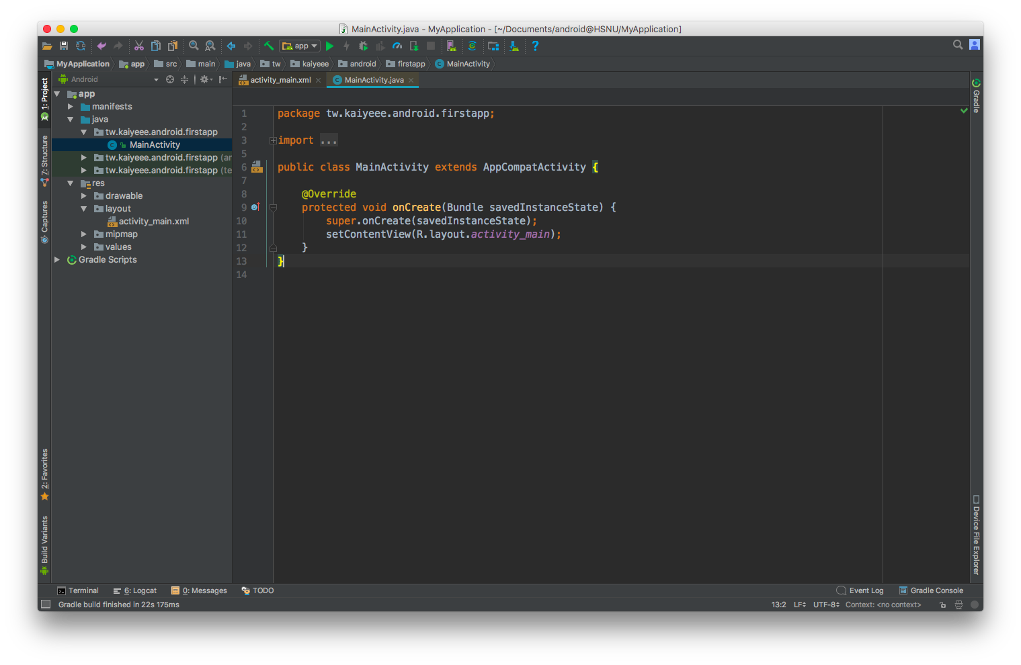Open the app run configuration dropdown
Screen dimensions: 1021x665
300,46
